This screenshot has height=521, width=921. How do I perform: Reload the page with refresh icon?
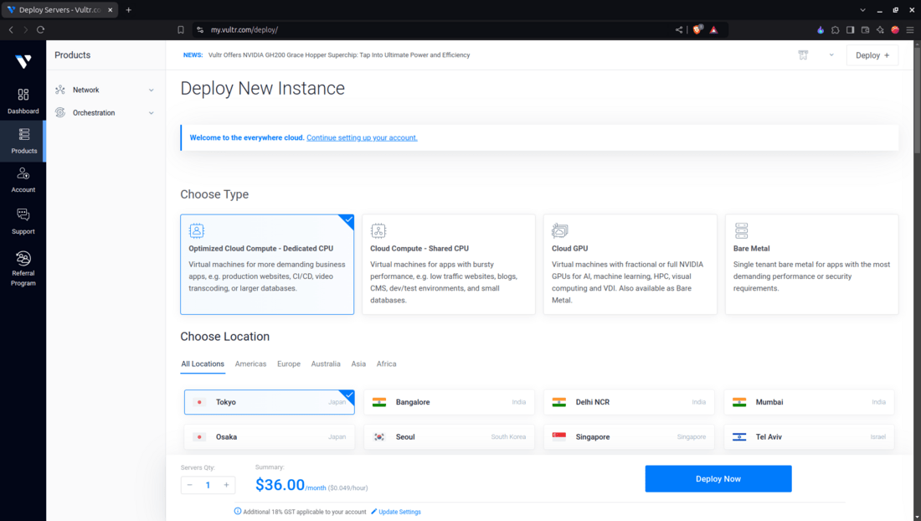pos(40,29)
